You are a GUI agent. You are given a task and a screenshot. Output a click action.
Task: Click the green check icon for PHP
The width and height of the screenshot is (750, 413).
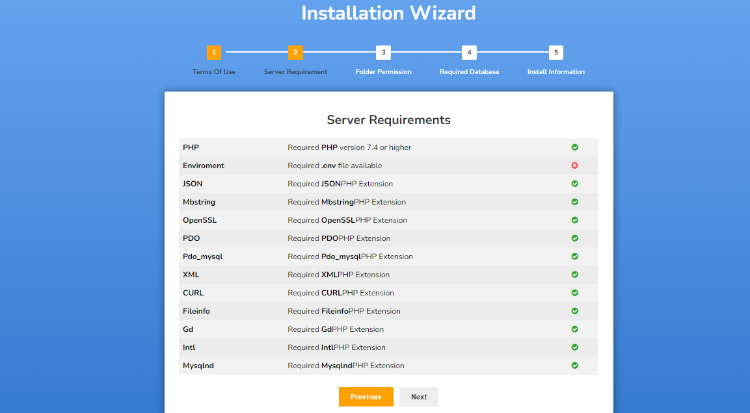pyautogui.click(x=574, y=147)
